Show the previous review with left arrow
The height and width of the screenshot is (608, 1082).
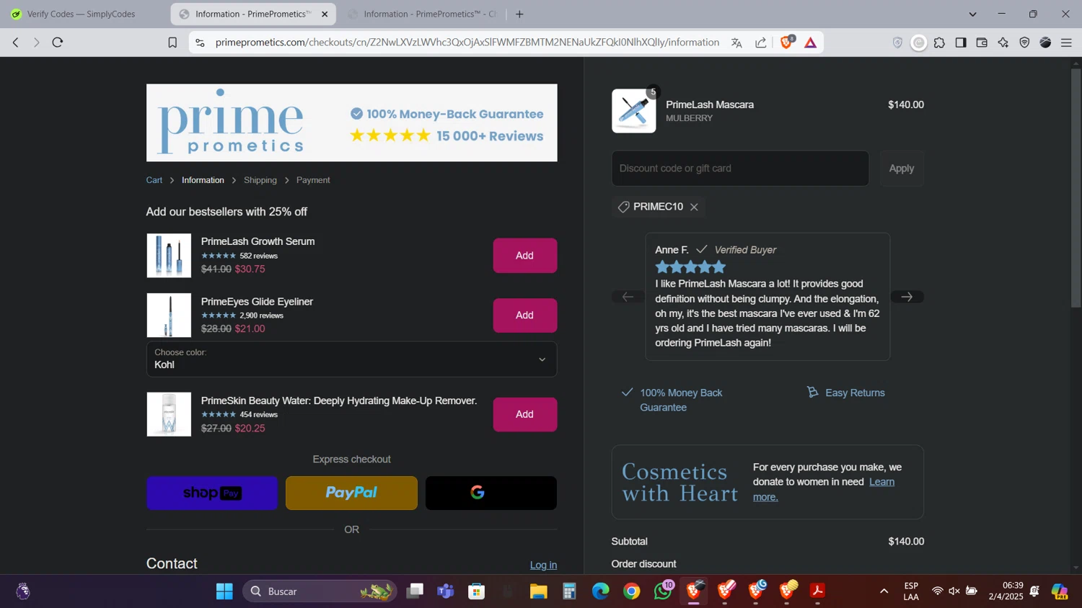[x=628, y=297]
